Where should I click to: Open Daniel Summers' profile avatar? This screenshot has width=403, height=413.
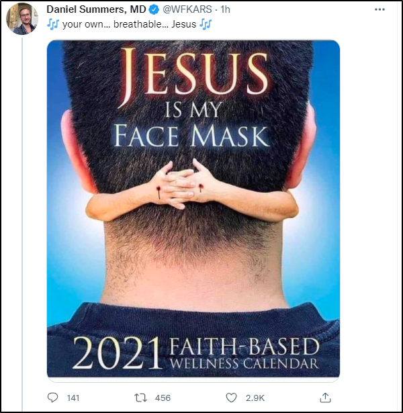coord(21,19)
